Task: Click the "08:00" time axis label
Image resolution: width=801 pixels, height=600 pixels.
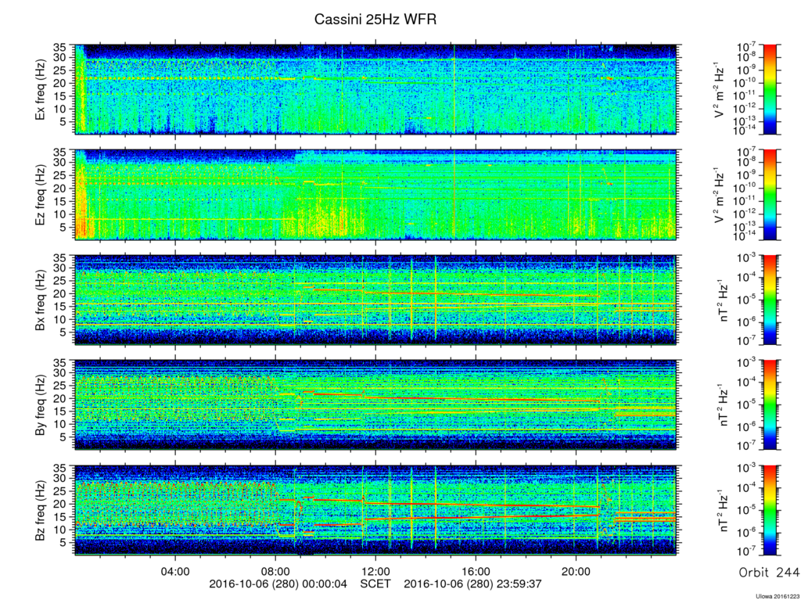Action: [x=275, y=571]
